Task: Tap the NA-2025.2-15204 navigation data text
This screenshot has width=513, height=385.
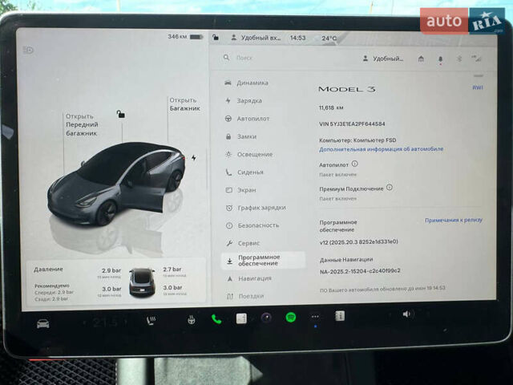Action: (360, 271)
